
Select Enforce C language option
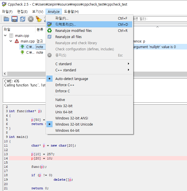(89, 91)
